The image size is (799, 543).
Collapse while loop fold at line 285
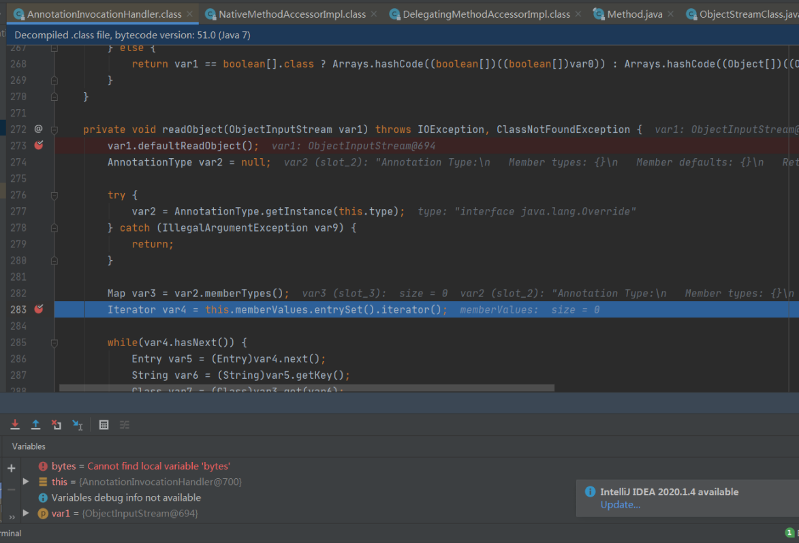click(54, 343)
